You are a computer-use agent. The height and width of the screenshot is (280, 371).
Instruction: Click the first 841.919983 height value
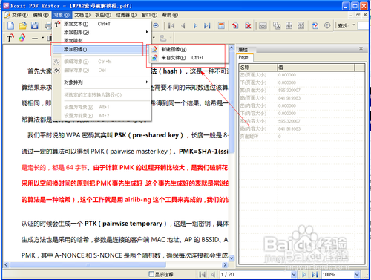(289, 98)
